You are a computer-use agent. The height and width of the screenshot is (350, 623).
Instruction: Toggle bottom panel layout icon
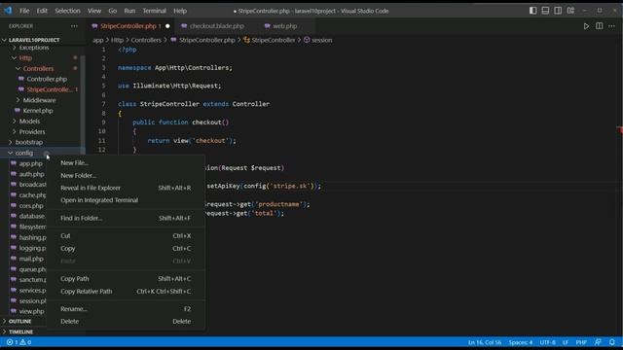click(x=545, y=11)
